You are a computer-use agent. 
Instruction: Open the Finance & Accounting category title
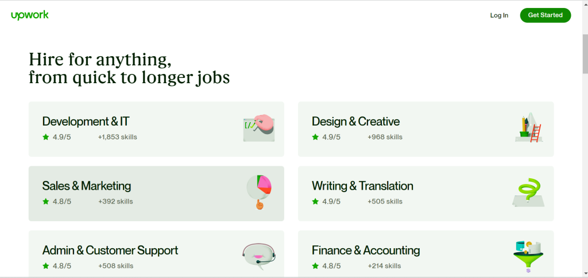[366, 250]
